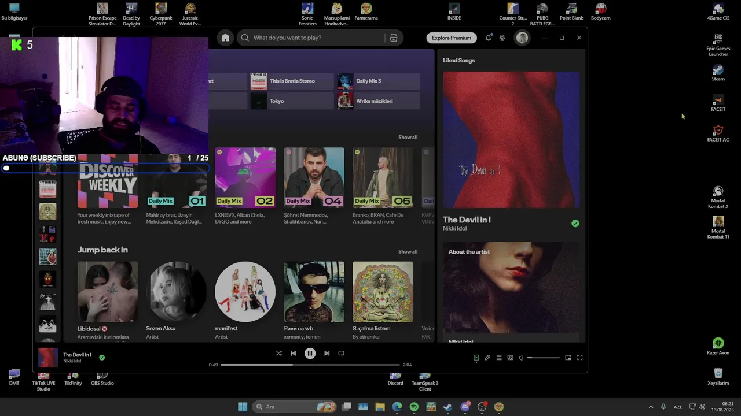The height and width of the screenshot is (416, 741).
Task: Open the Afrika müzikleri shortcut
Action: pyautogui.click(x=379, y=101)
